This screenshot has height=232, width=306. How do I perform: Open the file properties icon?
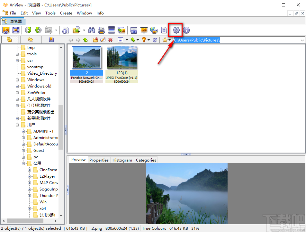(66, 30)
